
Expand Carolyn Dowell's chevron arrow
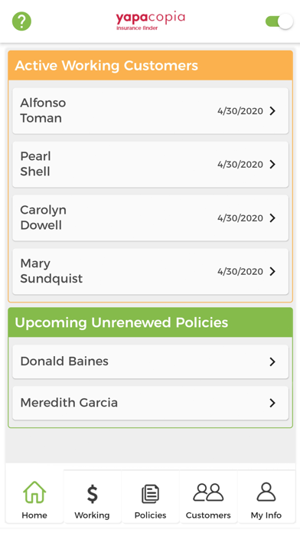coord(272,218)
